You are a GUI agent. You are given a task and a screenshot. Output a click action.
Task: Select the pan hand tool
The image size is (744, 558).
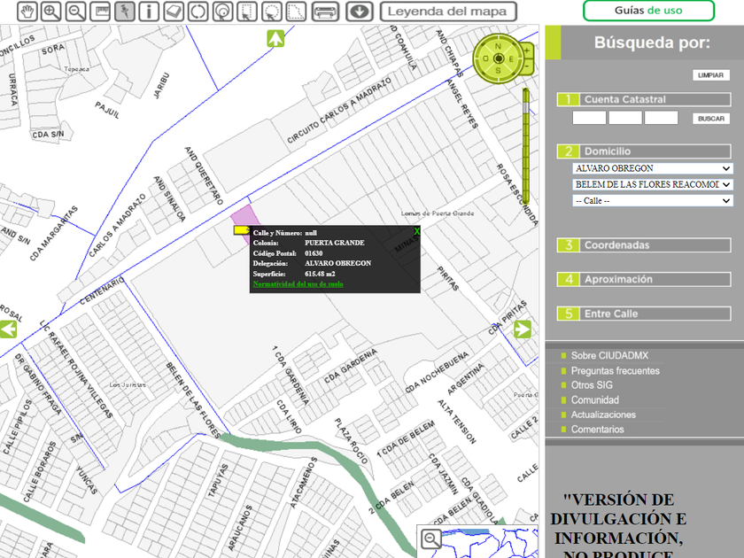(x=28, y=12)
